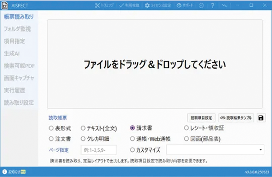The image size is (272, 177).
Task: Open ライセンス設定 license settings gear
Action: (158, 5)
